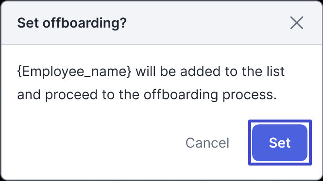Image resolution: width=323 pixels, height=181 pixels.
Task: Click the words 'will be added to the list'
Action: pos(210,72)
